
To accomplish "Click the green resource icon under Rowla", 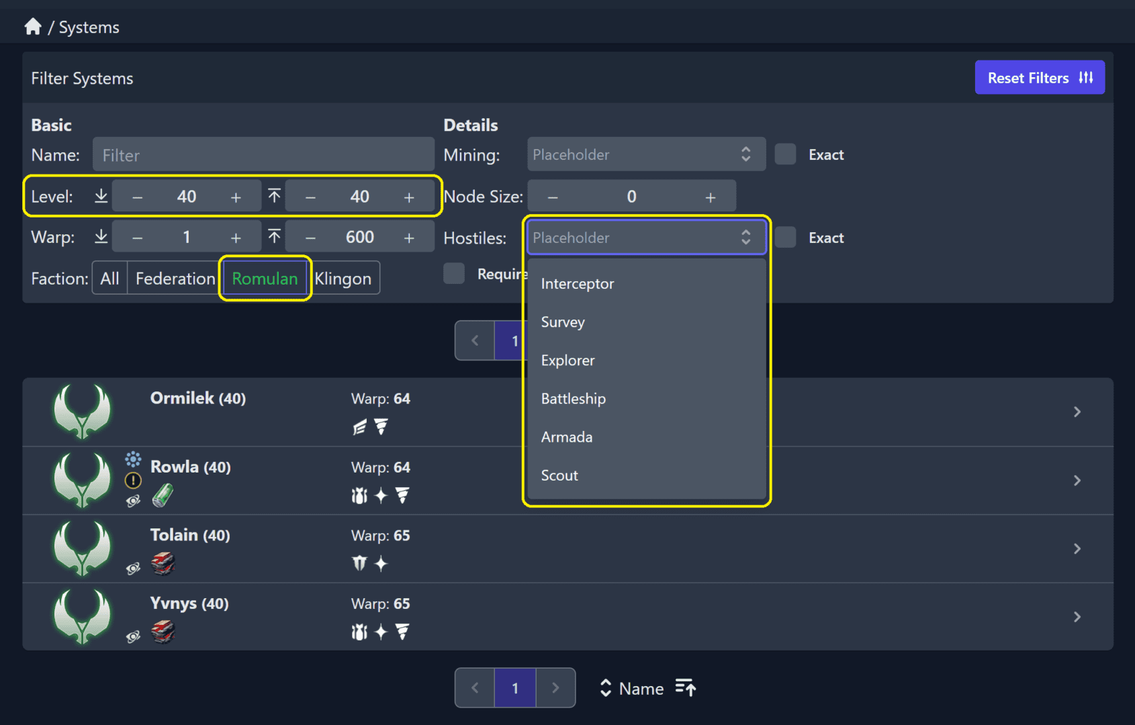I will point(163,496).
